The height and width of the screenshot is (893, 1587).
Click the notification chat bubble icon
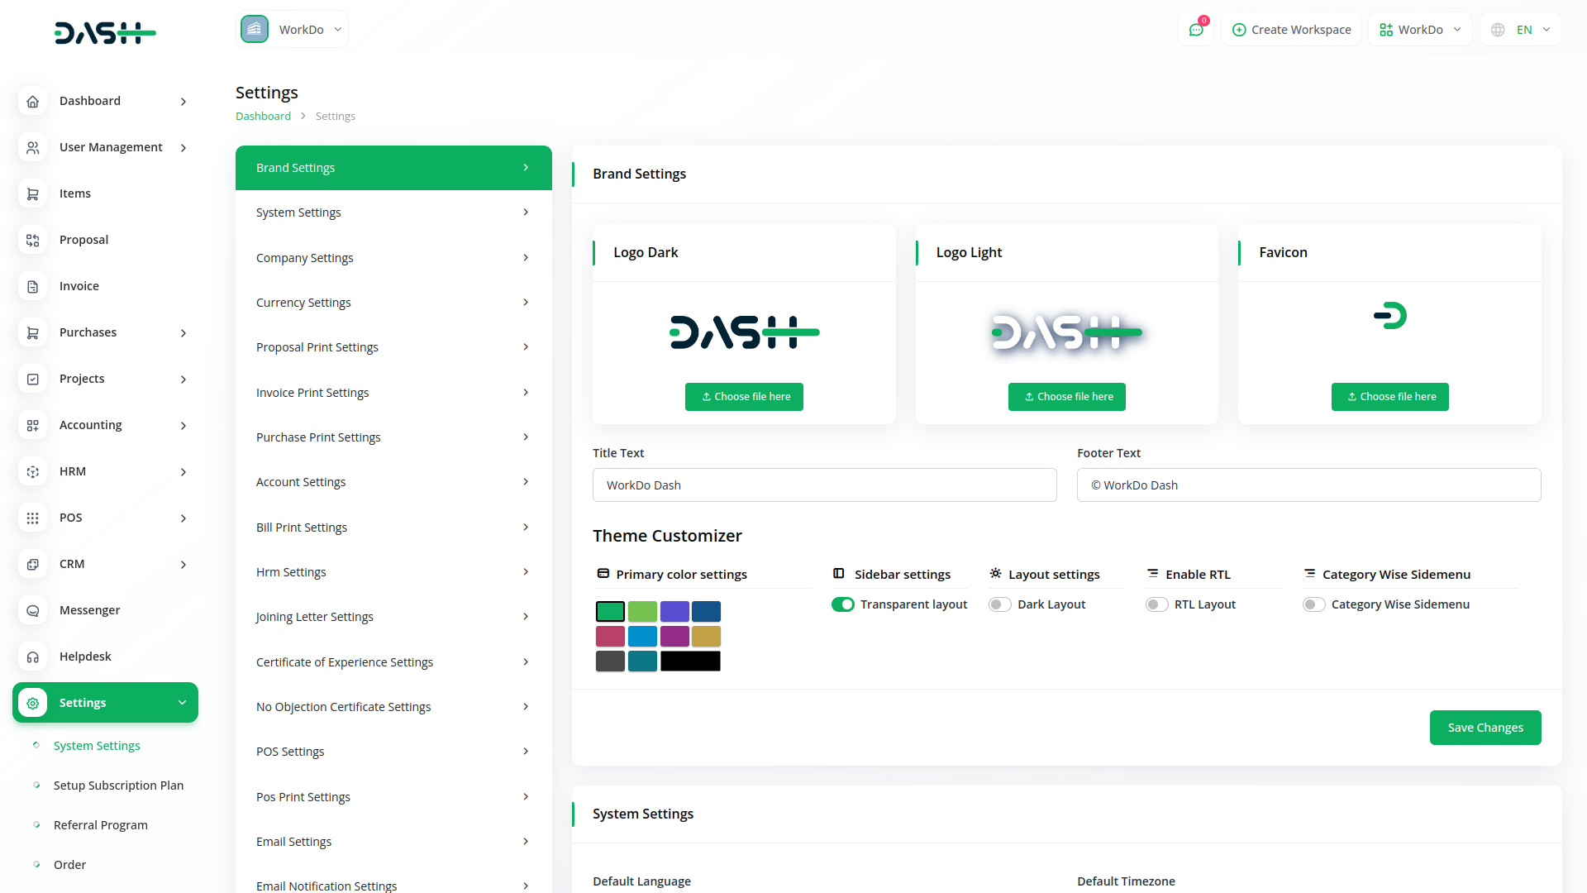[x=1196, y=29]
